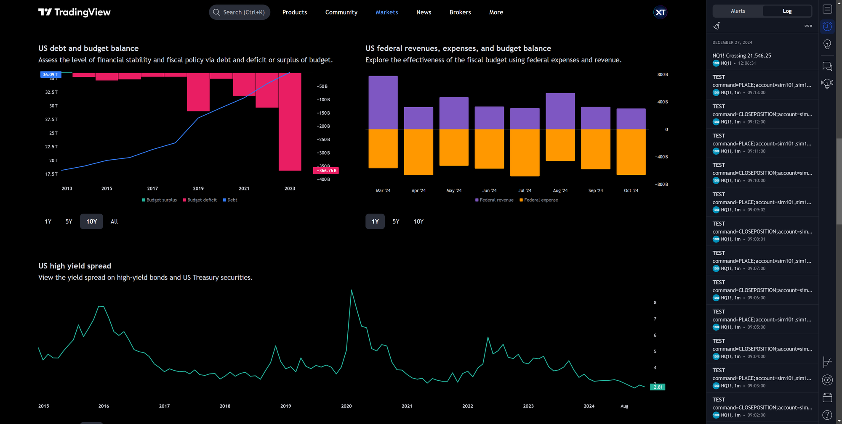Open the Brokers menu
842x424 pixels.
pyautogui.click(x=460, y=12)
